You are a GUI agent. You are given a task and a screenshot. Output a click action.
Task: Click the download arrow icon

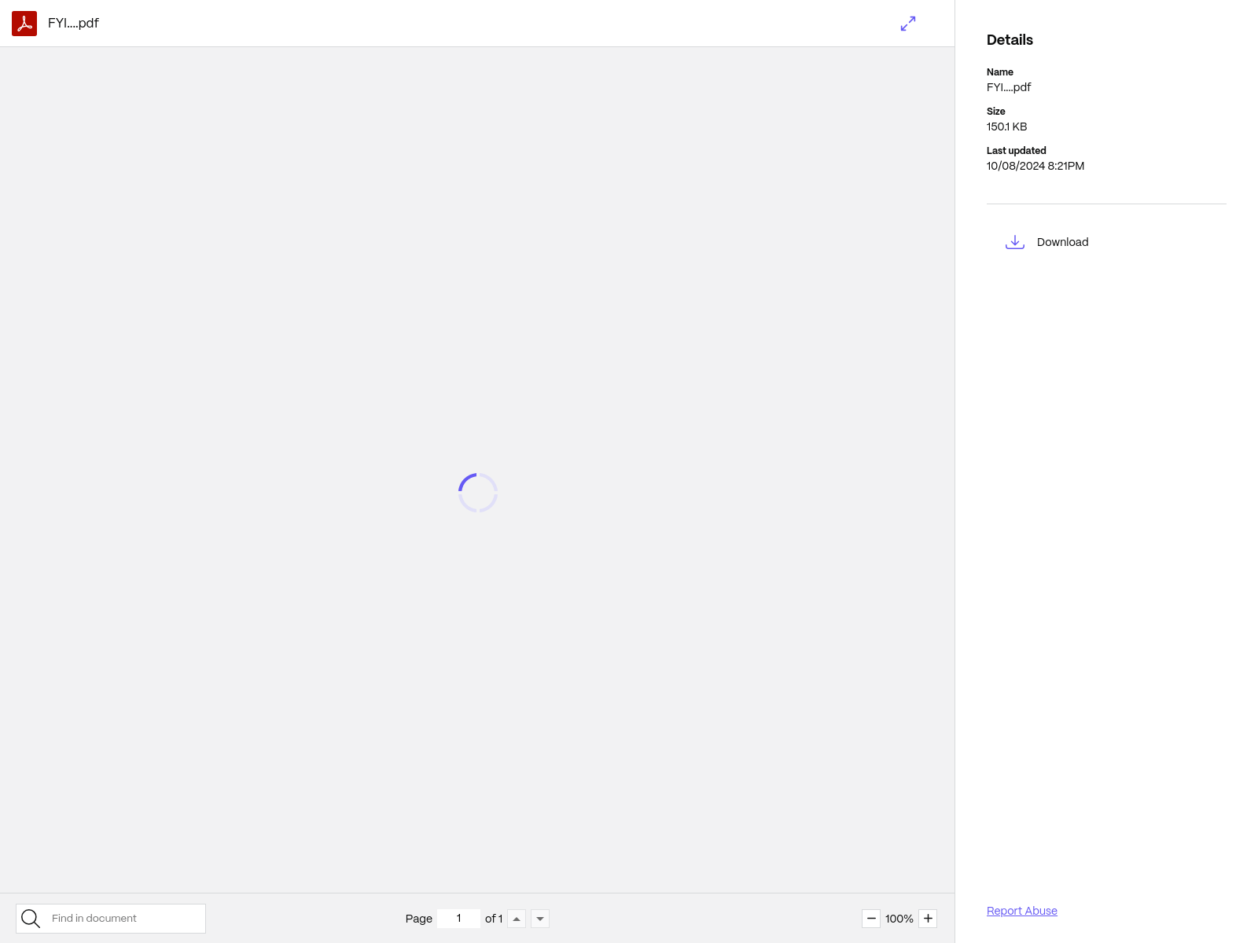(1015, 242)
